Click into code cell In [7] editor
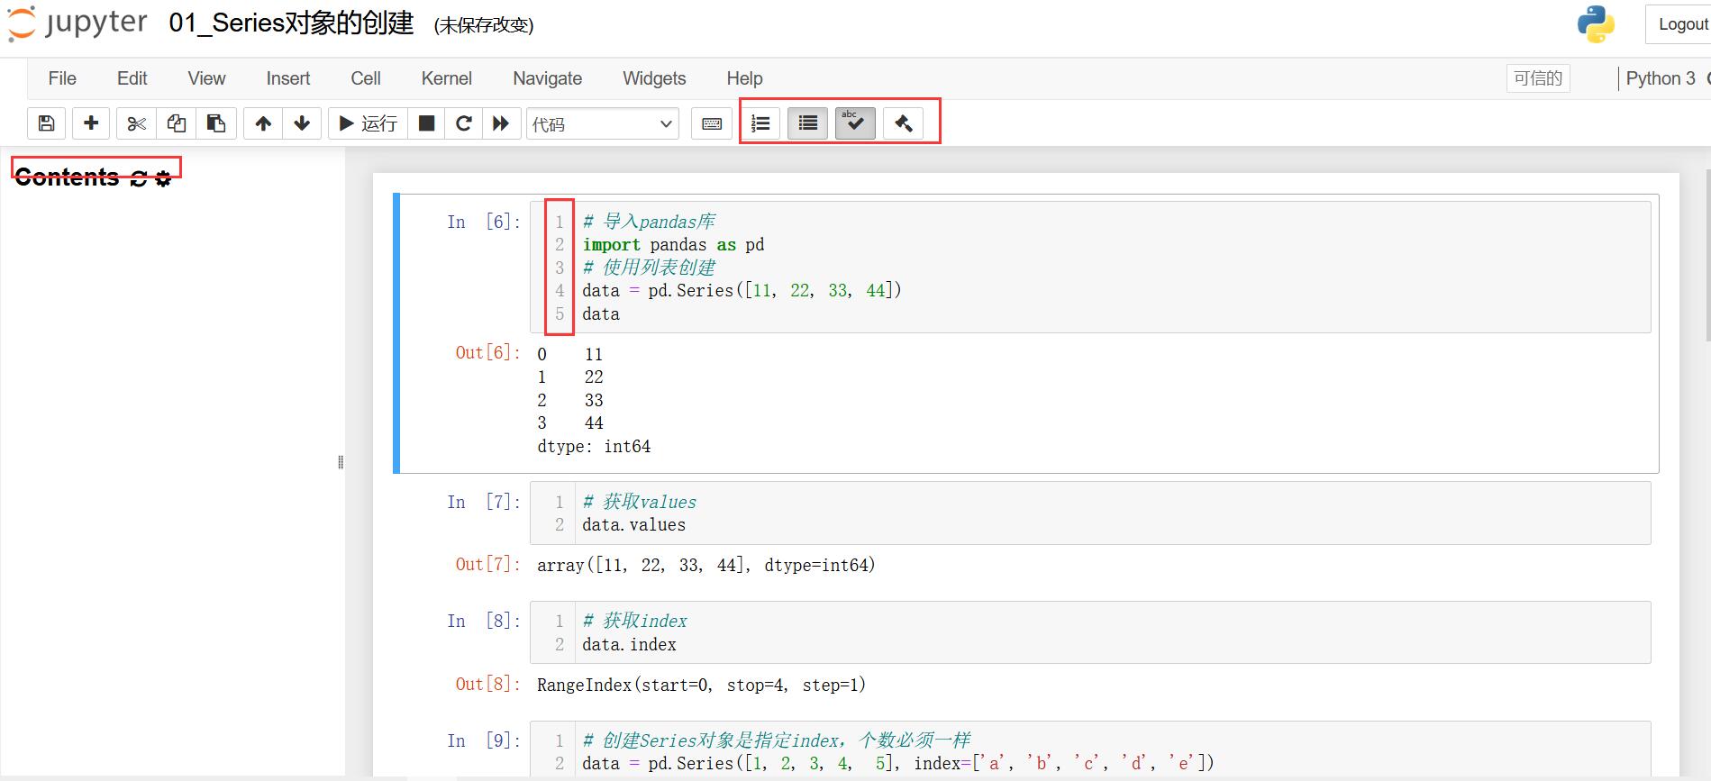Image resolution: width=1711 pixels, height=781 pixels. (1090, 513)
